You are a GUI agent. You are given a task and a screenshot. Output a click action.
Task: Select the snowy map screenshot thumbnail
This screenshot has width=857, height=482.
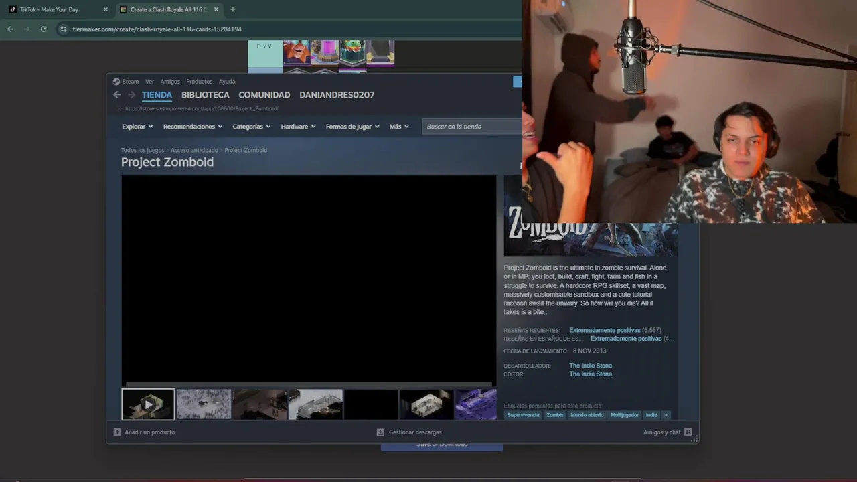pyautogui.click(x=204, y=404)
